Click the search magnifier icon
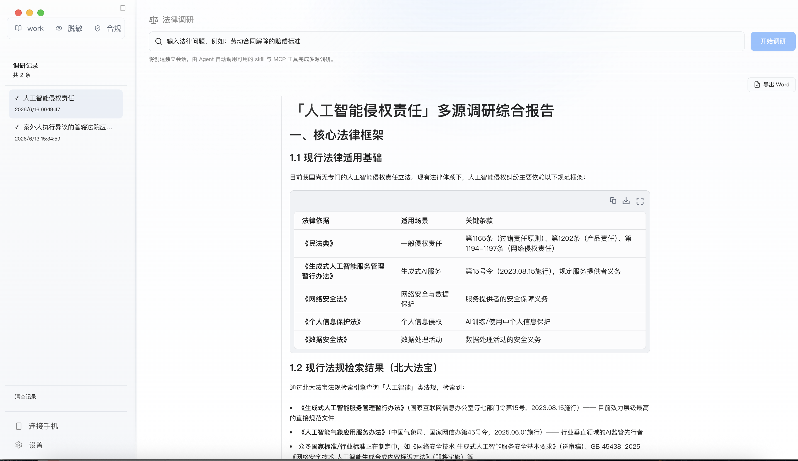Screen dimensions: 798x461 (x=159, y=42)
